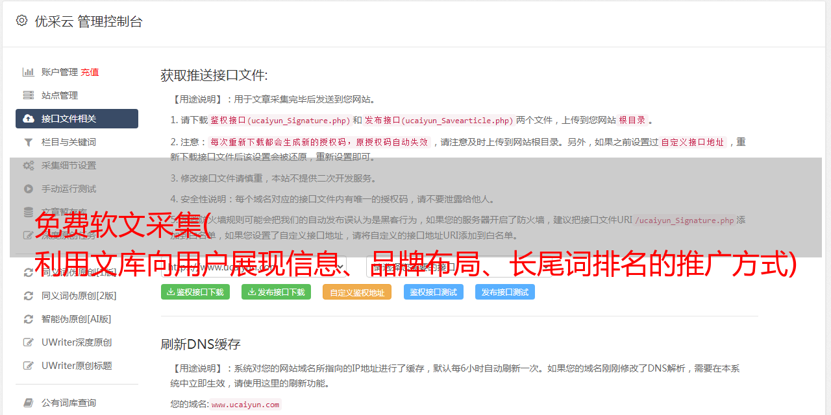The image size is (831, 415).
Task: Click the blue 鉴权接口测试 button
Action: click(x=434, y=292)
